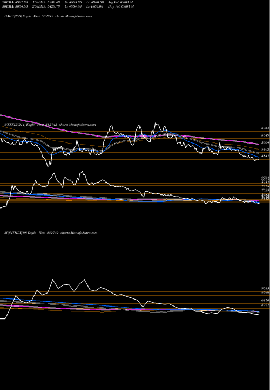Click the Avg Vol value
The width and height of the screenshot is (270, 390).
coord(120,2)
